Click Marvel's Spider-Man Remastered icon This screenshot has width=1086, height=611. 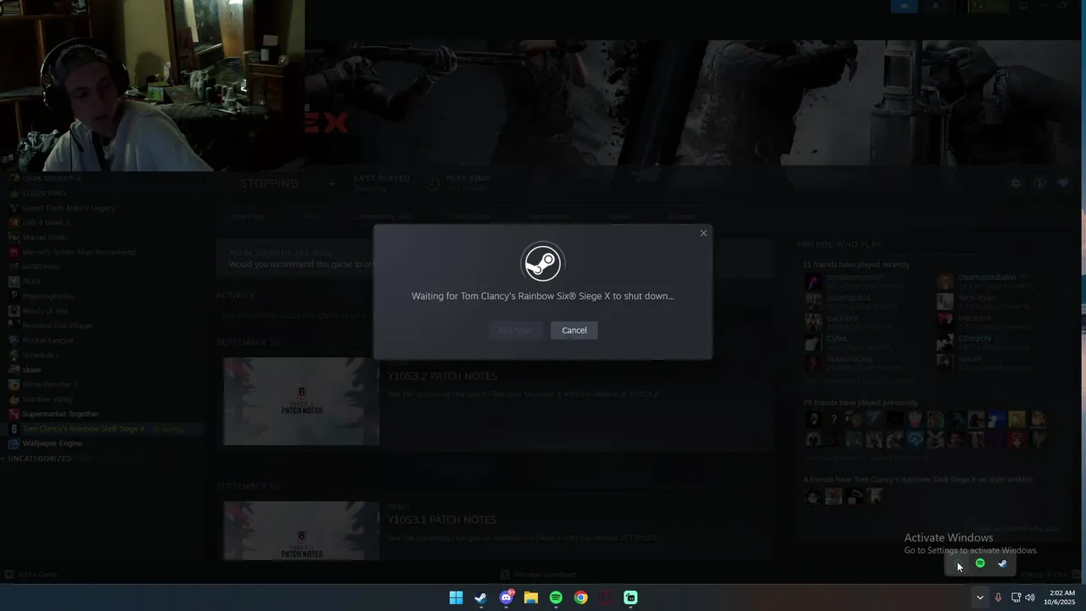[x=14, y=252]
